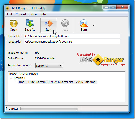Open the Info menu
The image size is (135, 119).
click(43, 14)
